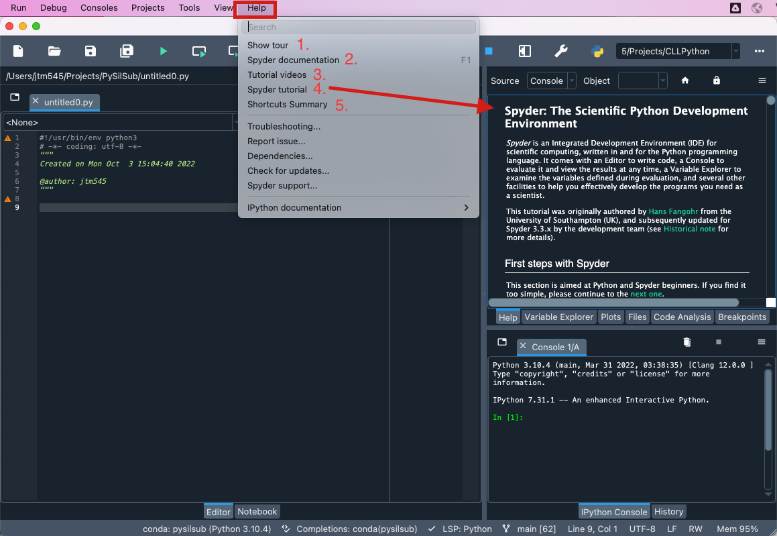Switch to the Variable Explorer tab
This screenshot has width=777, height=536.
558,317
